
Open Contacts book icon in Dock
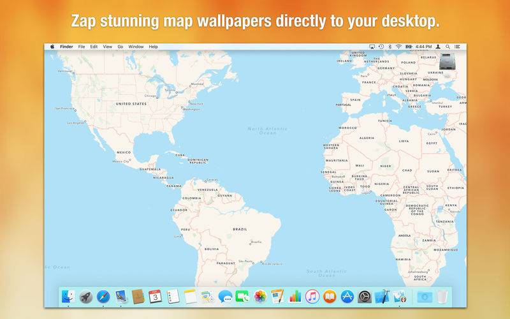138,297
